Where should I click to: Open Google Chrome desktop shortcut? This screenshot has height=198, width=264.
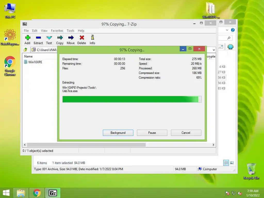10,66
